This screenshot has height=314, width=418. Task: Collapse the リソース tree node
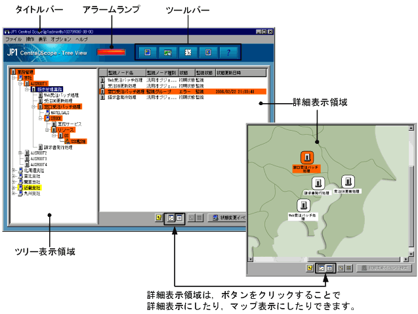tap(47, 130)
